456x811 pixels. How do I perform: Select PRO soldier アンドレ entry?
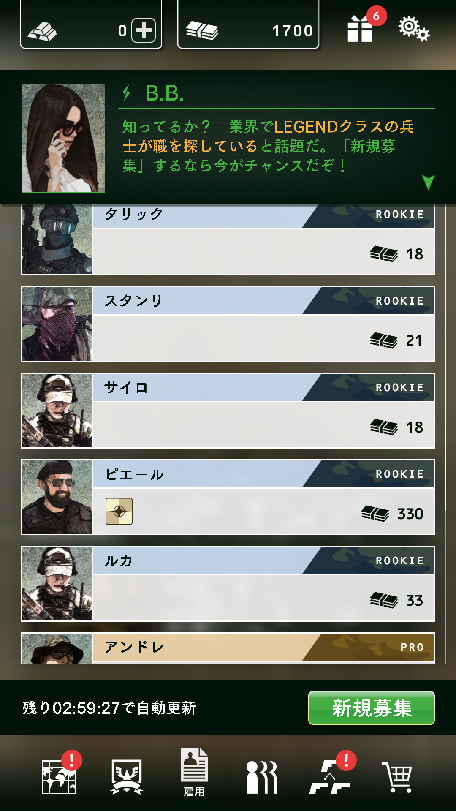click(228, 648)
